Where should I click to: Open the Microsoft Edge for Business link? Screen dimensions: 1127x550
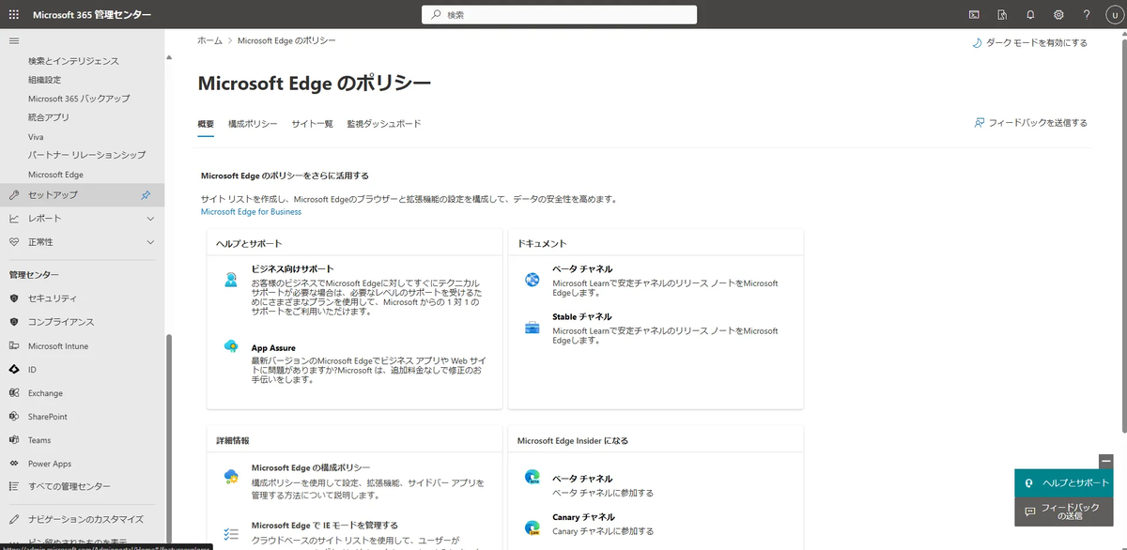pos(251,212)
